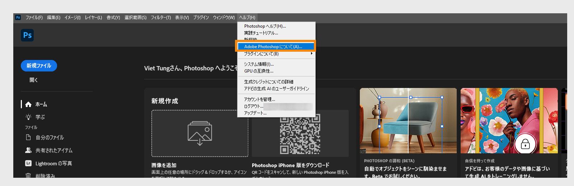Click the ファイル section label in sidebar
This screenshot has width=574, height=186.
31,127
